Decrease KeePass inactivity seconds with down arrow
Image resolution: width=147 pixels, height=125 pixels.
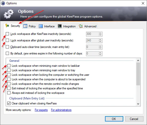tap(100, 35)
